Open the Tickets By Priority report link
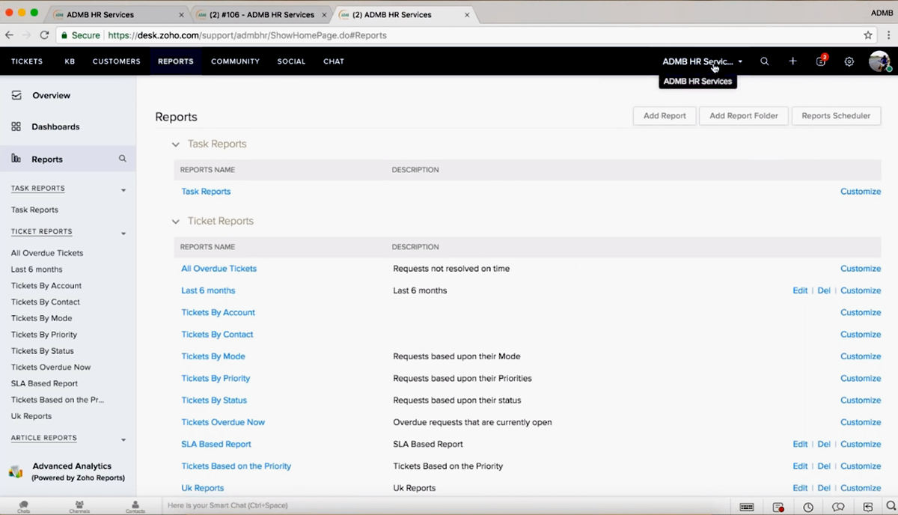898x515 pixels. [x=216, y=378]
